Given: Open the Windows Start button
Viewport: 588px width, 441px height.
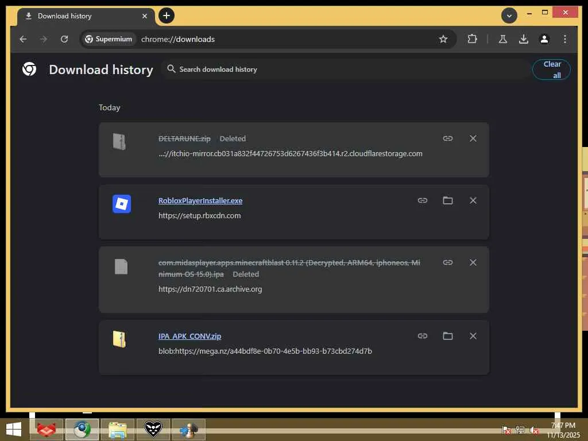Looking at the screenshot, I should [x=14, y=430].
